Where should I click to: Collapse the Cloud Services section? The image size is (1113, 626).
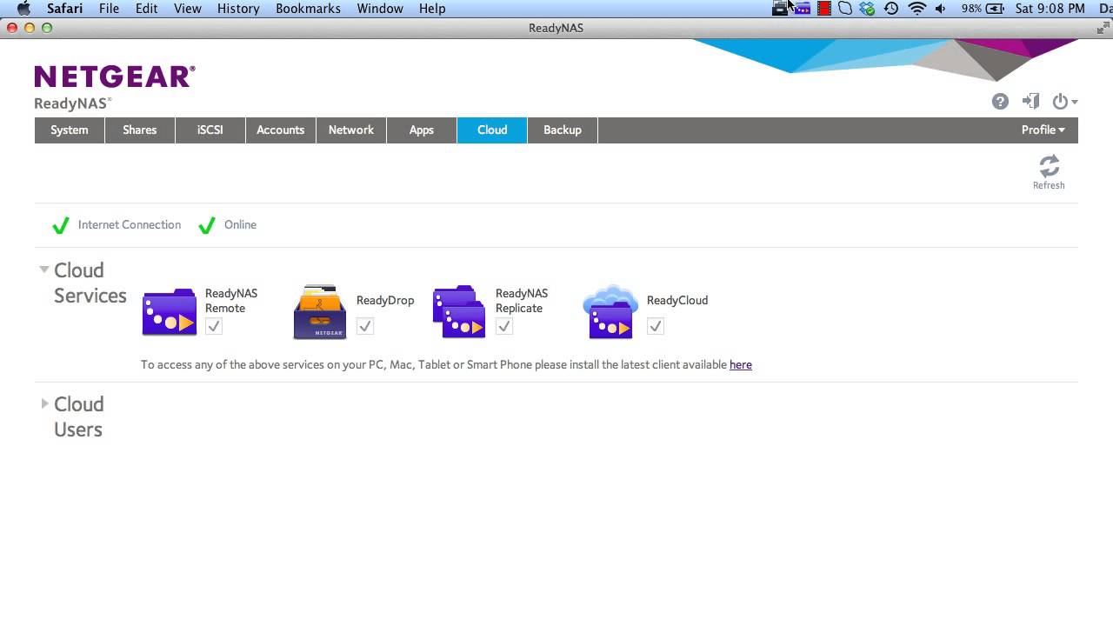coord(43,270)
